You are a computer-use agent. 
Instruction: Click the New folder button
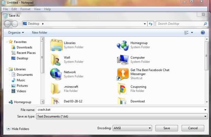coord(39,32)
